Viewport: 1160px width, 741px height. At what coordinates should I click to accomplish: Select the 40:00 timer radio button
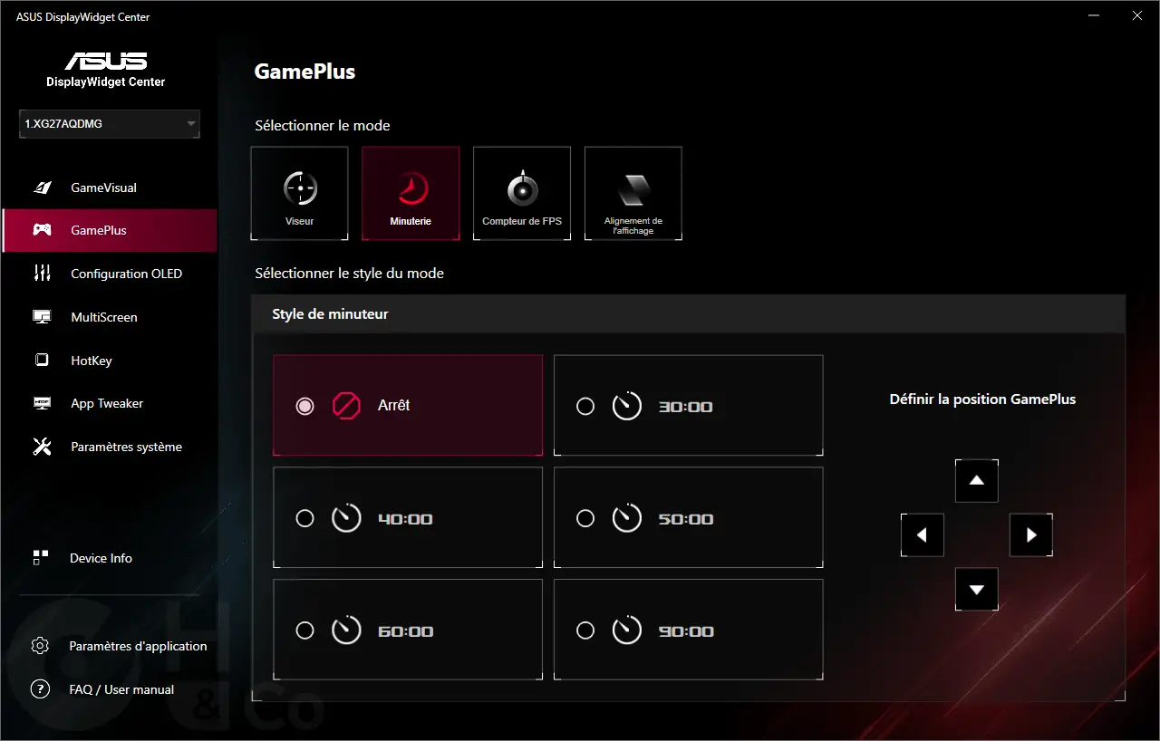(305, 518)
